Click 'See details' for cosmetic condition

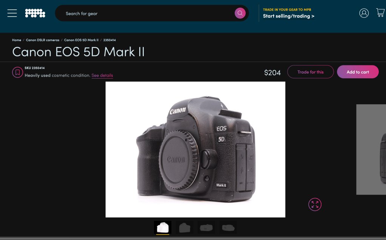coord(102,76)
